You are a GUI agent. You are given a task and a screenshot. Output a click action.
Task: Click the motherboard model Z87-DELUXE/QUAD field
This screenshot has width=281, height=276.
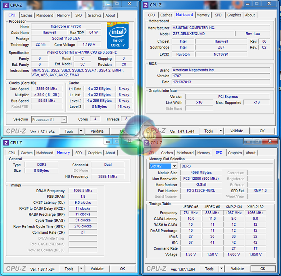(x=203, y=34)
